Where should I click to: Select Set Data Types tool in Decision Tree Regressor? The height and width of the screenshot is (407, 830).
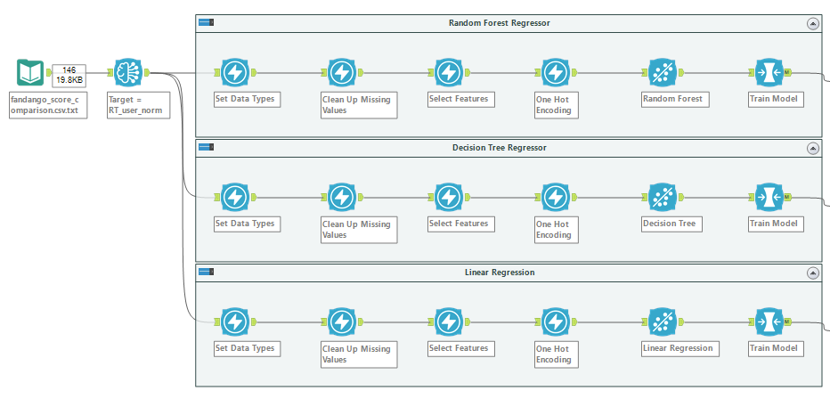tap(234, 198)
